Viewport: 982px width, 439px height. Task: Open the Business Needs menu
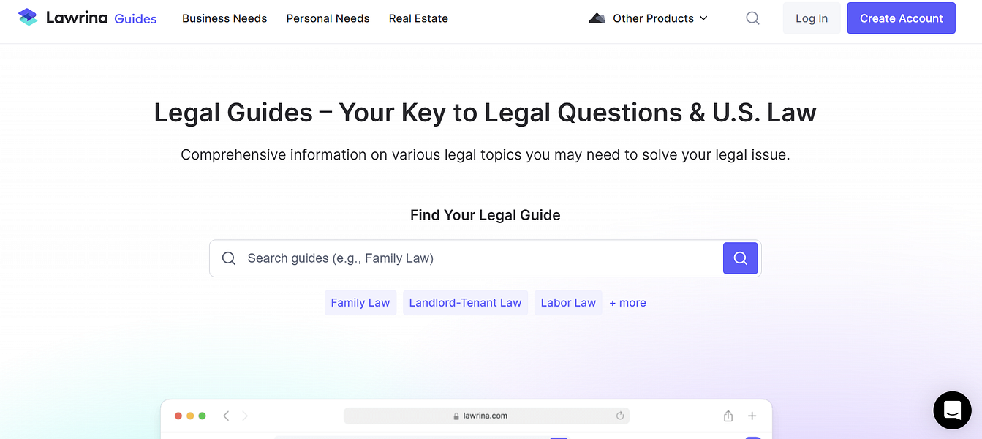[x=224, y=18]
